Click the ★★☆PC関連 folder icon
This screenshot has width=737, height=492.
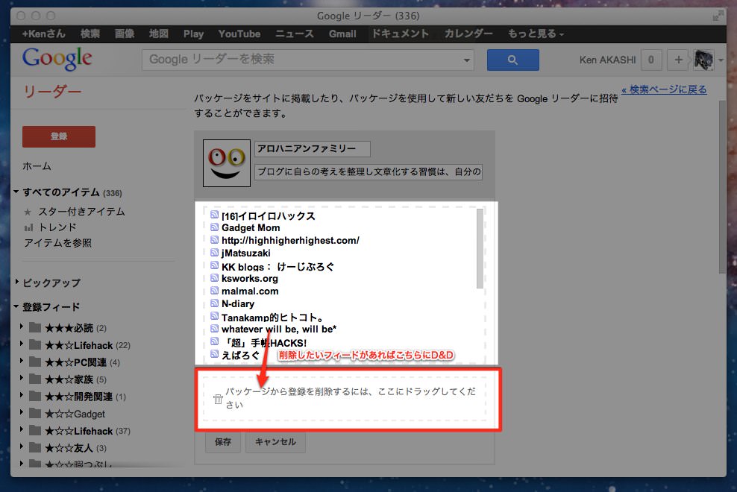tap(35, 362)
